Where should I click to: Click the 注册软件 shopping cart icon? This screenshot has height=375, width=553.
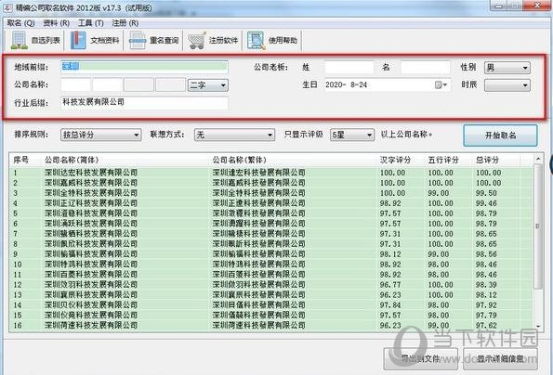point(197,40)
